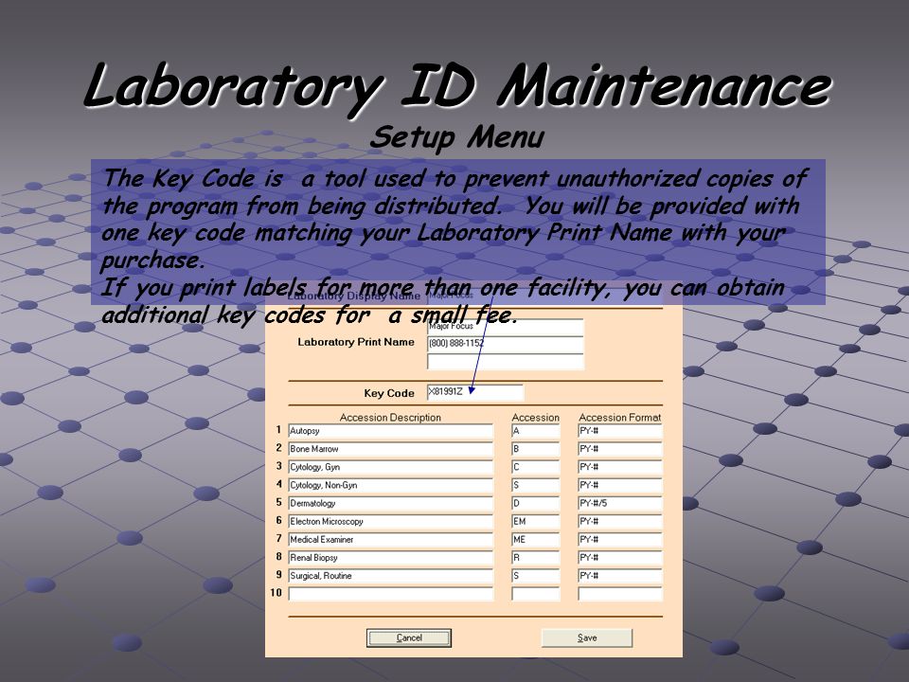Click the Key Code field containing X81991Z
This screenshot has height=682, width=909.
[x=475, y=392]
